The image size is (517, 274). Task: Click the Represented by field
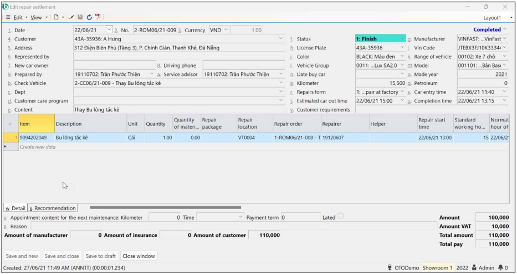(179, 57)
